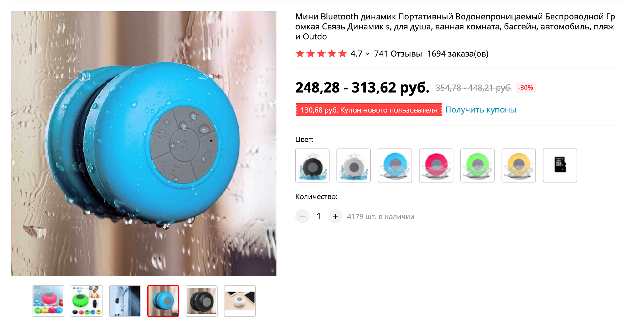The width and height of the screenshot is (626, 336).
Task: View the green speaker features thumbnail
Action: [x=87, y=301]
